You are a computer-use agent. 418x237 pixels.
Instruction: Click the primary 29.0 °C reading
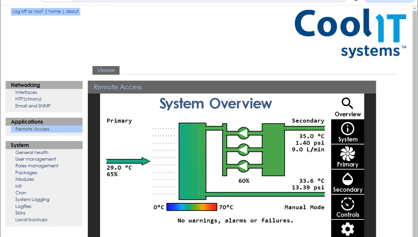[119, 168]
